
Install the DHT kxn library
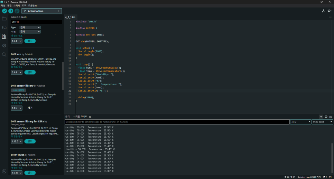click(x=30, y=72)
